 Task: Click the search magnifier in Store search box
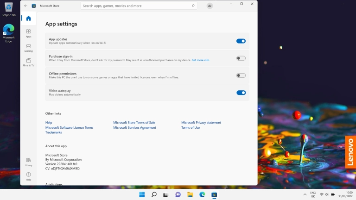pos(193,6)
